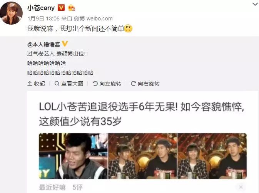Open the LOL小苍 news headline

141,114
